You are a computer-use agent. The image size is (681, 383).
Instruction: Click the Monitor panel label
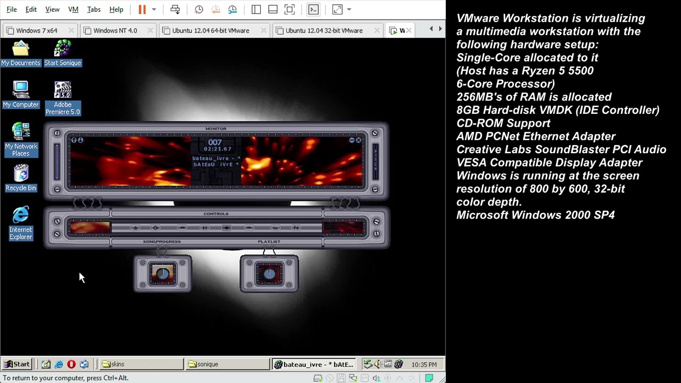(x=216, y=129)
